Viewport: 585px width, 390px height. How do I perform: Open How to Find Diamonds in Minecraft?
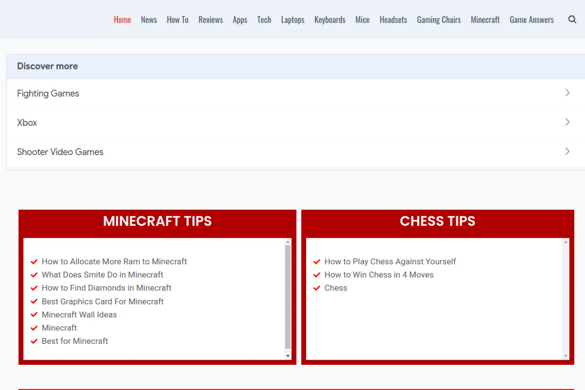coord(106,288)
